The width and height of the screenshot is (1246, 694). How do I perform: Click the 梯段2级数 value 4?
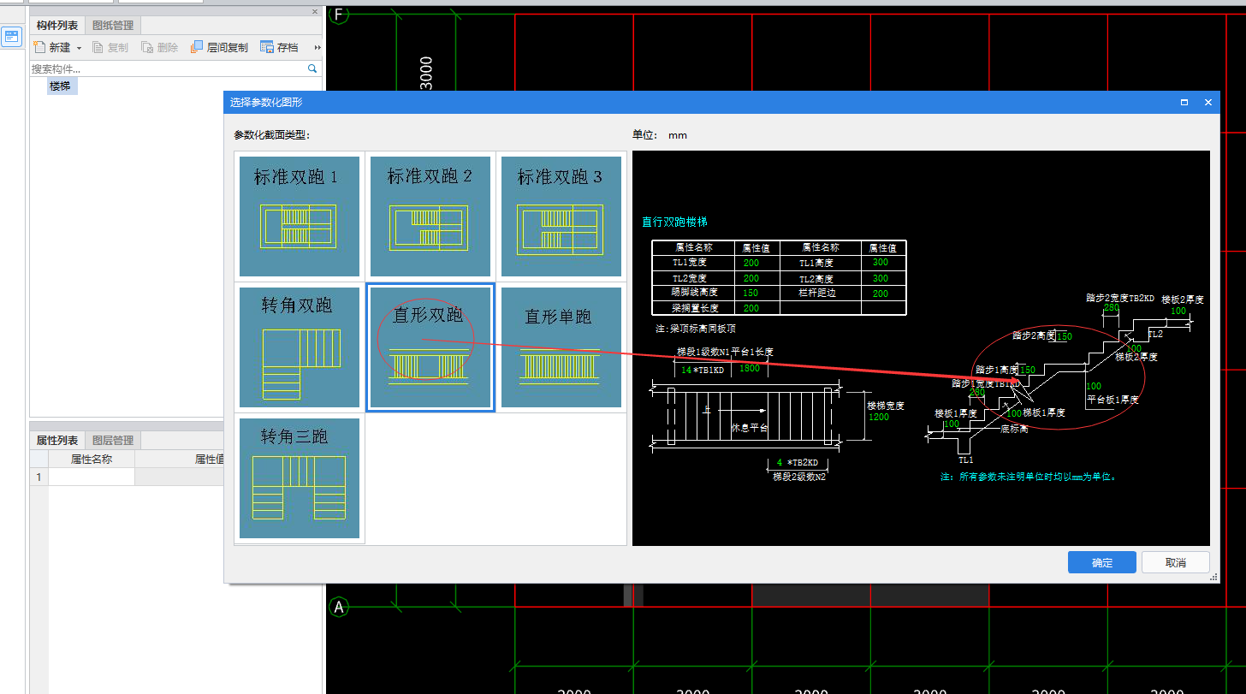pos(779,462)
